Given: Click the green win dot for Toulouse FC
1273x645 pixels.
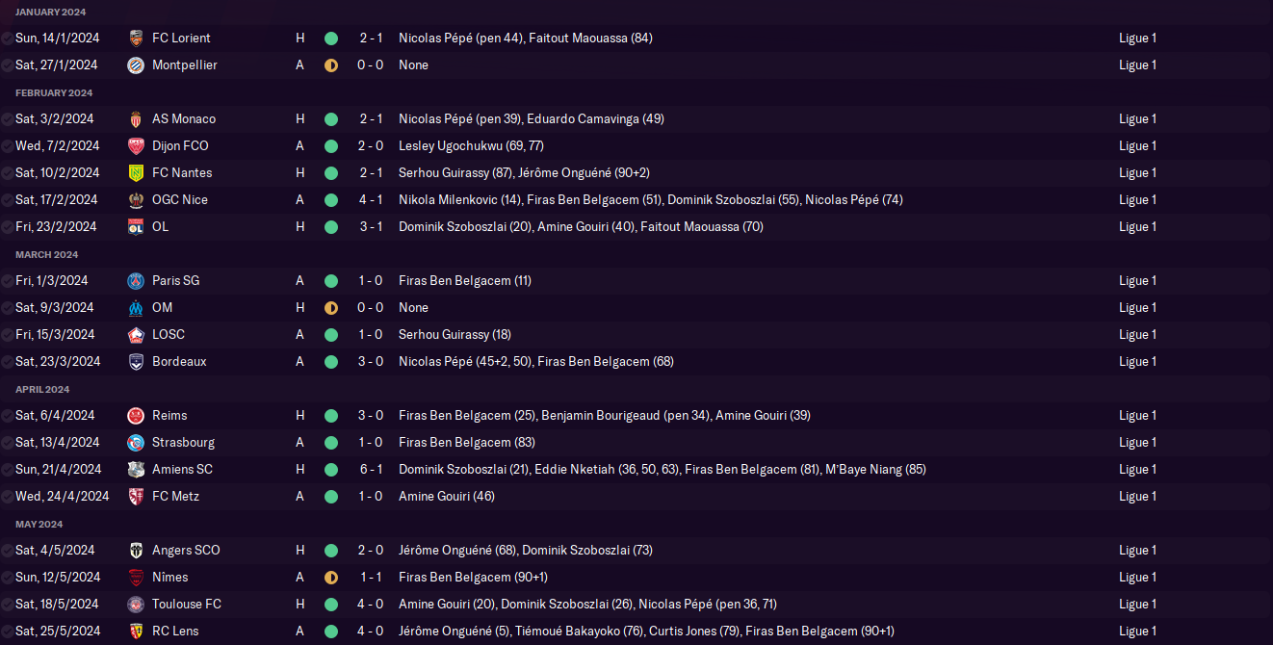Looking at the screenshot, I should pos(331,605).
